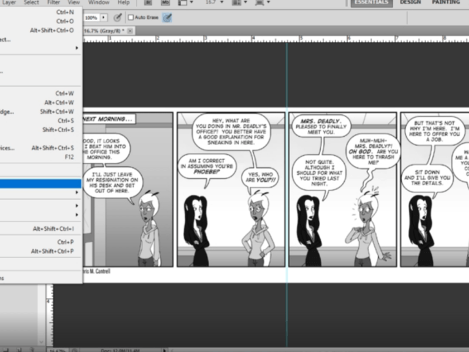The width and height of the screenshot is (469, 352).
Task: Open the Filter menu
Action: (x=53, y=2)
